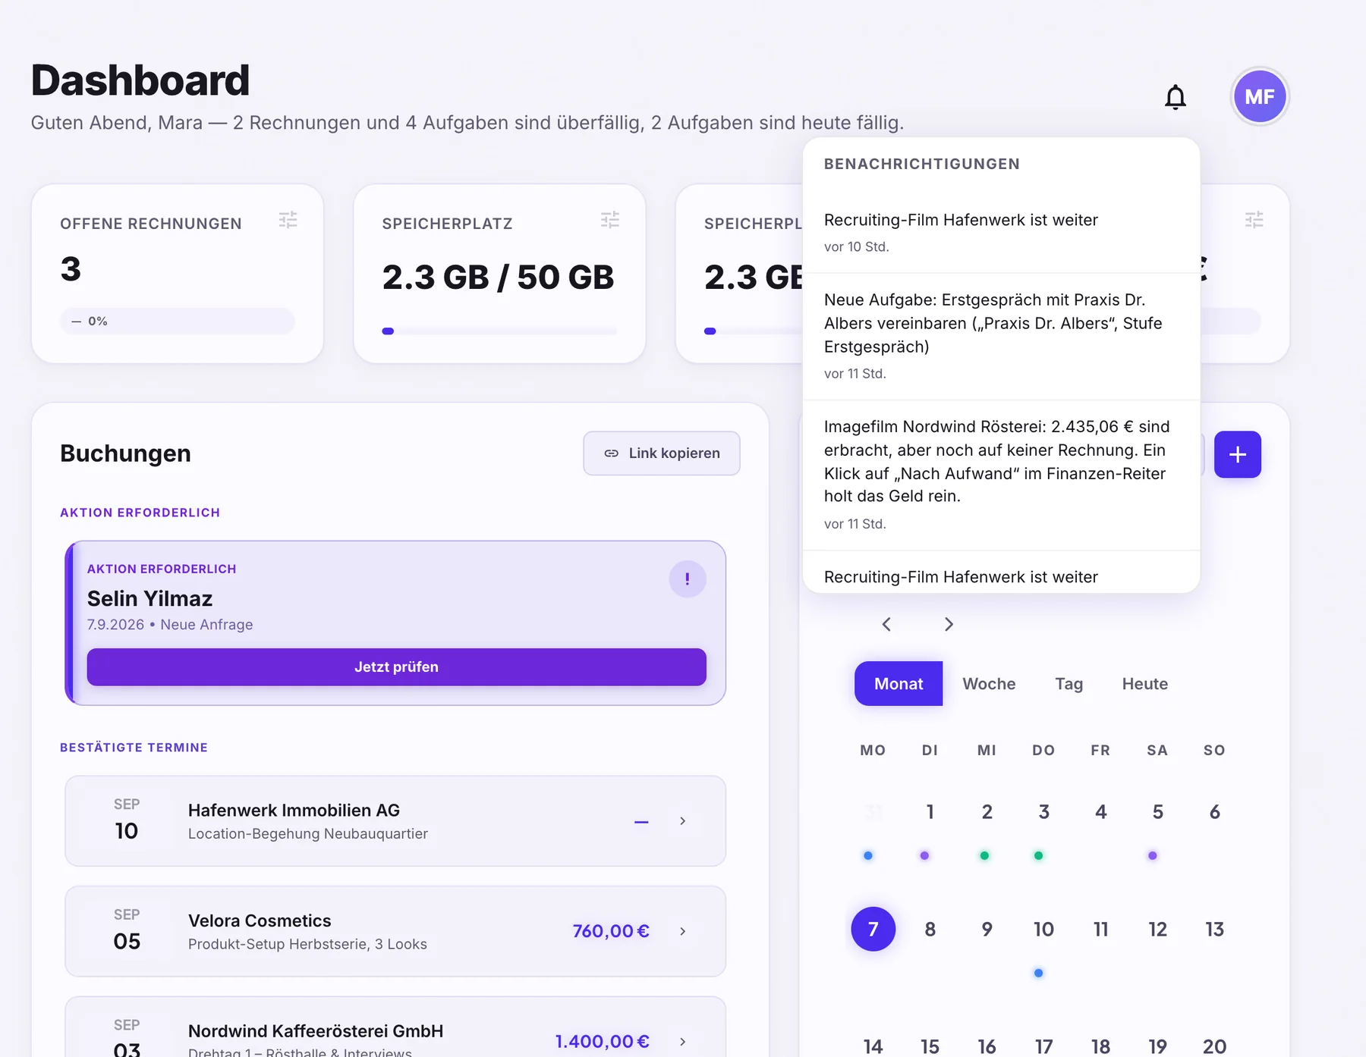The image size is (1366, 1057).
Task: Open the MF user avatar menu
Action: point(1260,96)
